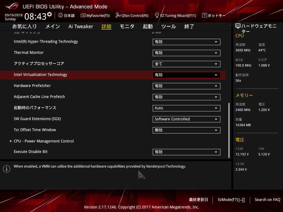Viewport: 283px width, 212px height.
Task: Click the 日本語 language globe icon
Action: pos(60,15)
